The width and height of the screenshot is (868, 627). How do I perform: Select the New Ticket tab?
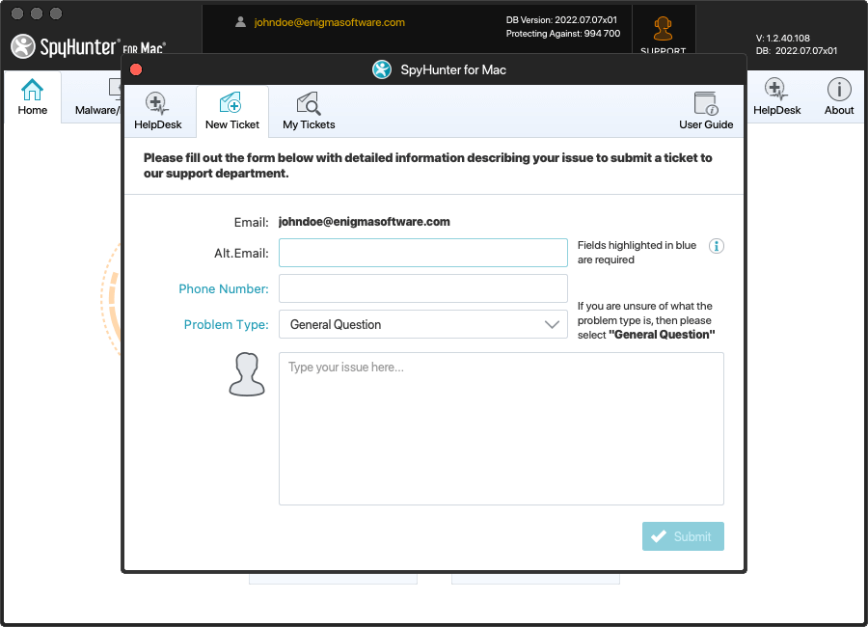coord(231,111)
